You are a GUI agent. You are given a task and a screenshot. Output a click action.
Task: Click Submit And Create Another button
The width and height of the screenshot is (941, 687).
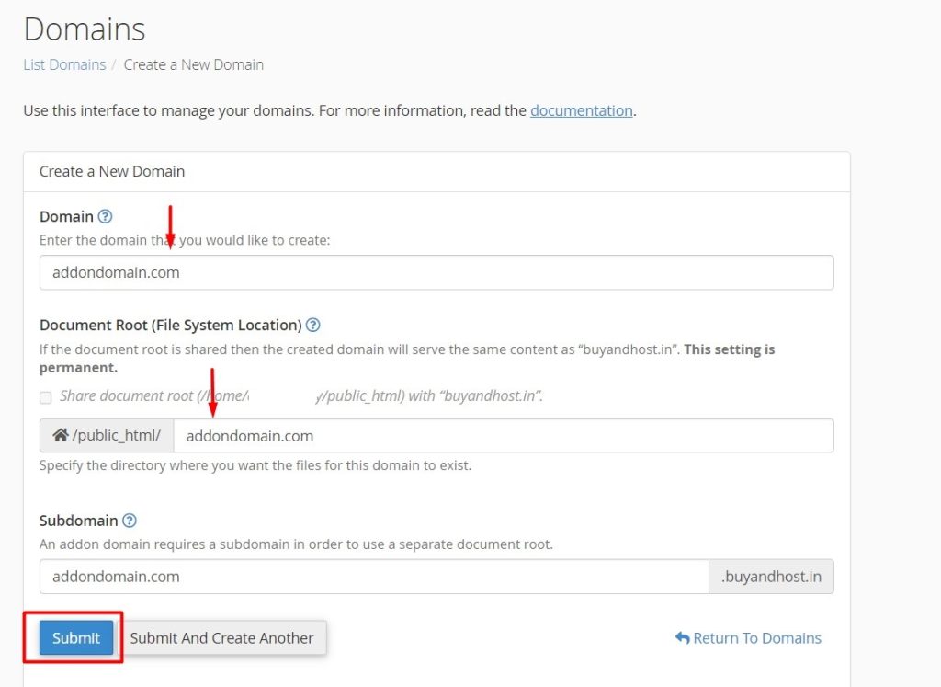[222, 638]
